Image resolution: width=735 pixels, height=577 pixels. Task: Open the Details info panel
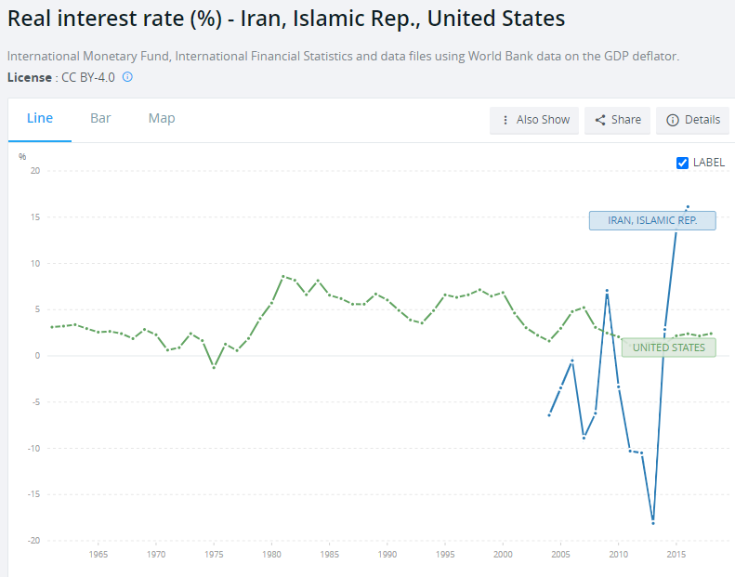point(693,120)
